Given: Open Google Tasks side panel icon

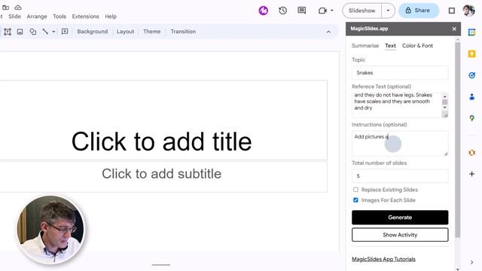Looking at the screenshot, I should pos(471,75).
